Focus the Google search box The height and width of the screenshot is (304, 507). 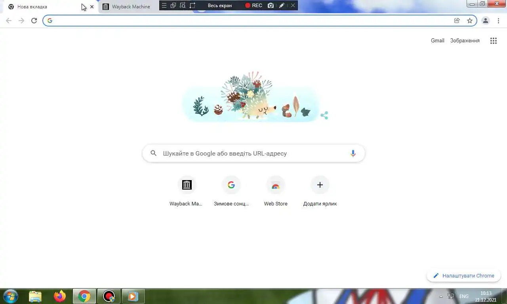coord(253,153)
